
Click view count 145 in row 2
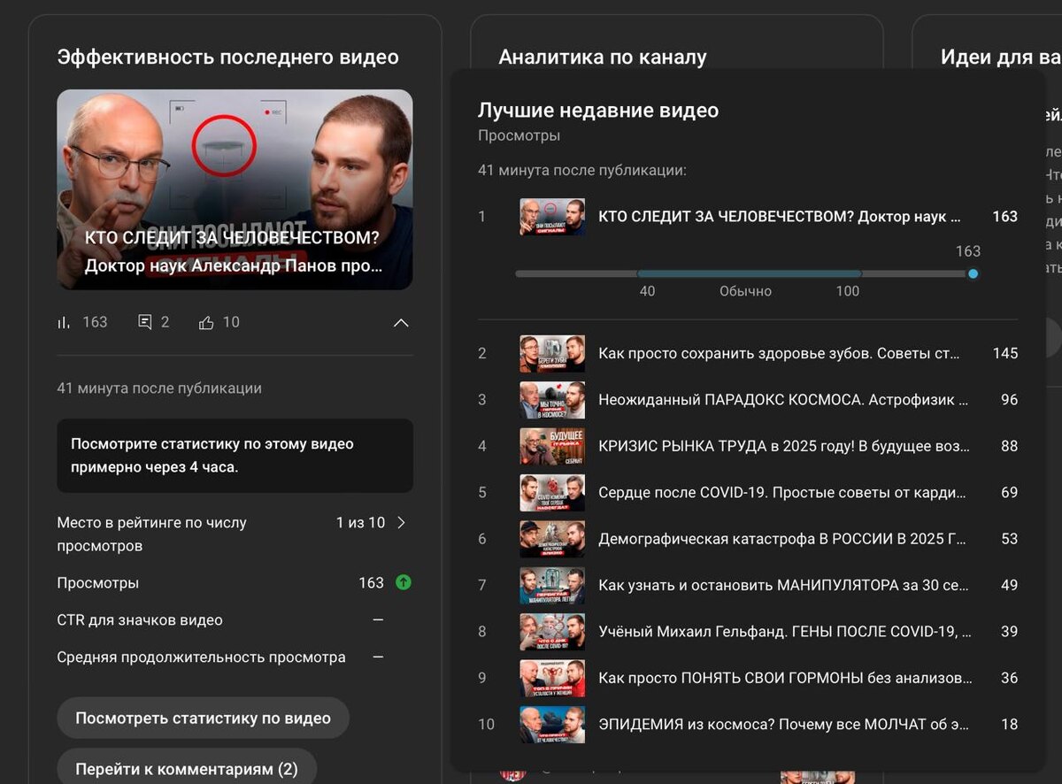(1005, 353)
